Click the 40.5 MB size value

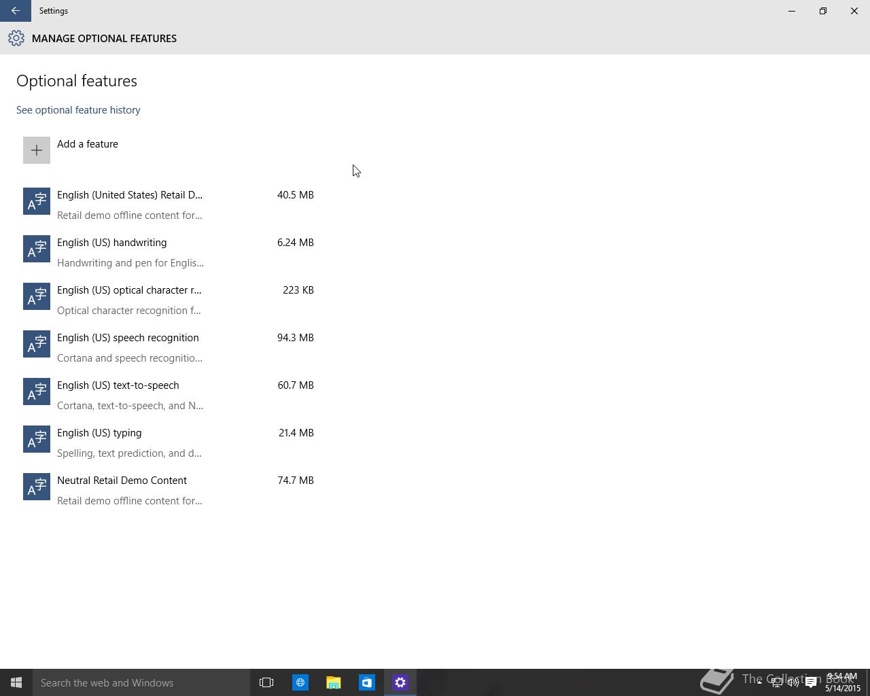(x=296, y=195)
